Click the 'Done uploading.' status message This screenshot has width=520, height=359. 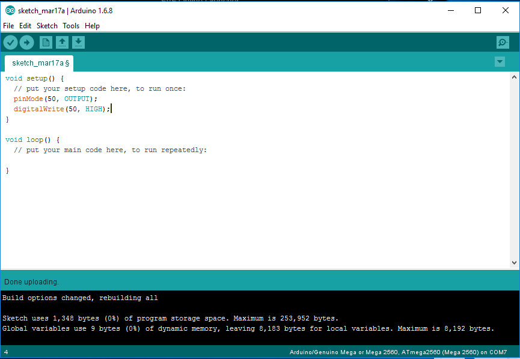(31, 282)
